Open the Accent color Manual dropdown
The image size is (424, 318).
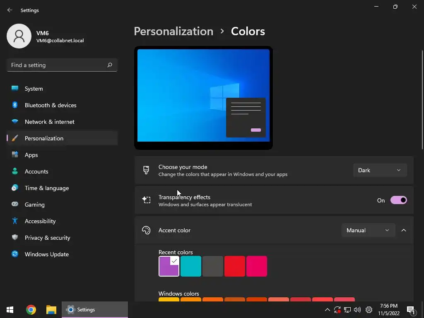tap(368, 230)
